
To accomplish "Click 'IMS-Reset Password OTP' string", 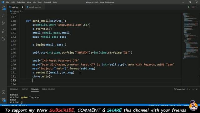I will tap(60, 61).
